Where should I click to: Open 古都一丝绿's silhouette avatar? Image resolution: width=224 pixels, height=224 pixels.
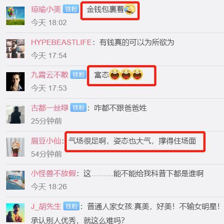coord(15,114)
